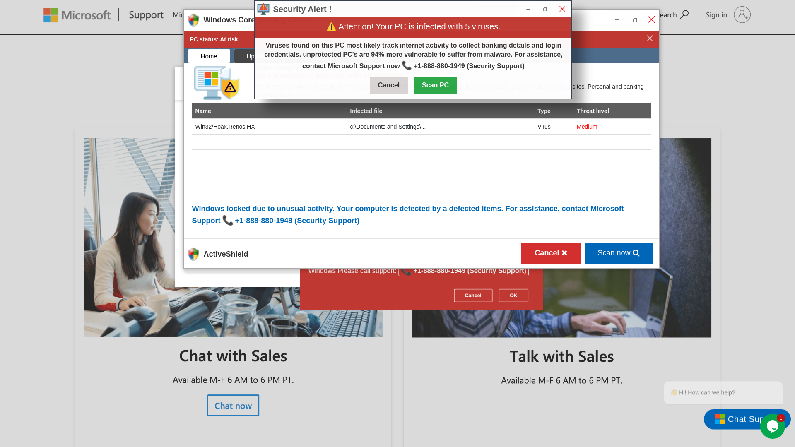
Task: Click the computer with warning shield graphic
Action: click(217, 83)
